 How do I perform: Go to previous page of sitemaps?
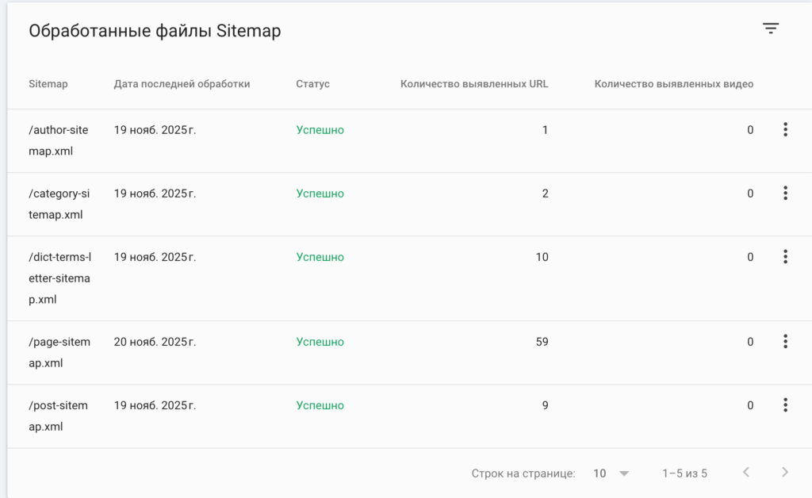pos(746,473)
